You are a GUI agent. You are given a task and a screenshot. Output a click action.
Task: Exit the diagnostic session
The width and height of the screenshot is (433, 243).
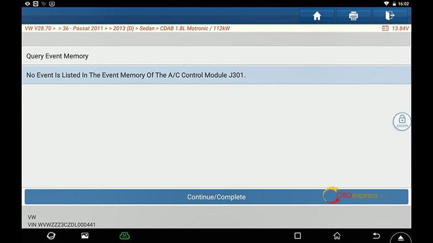pyautogui.click(x=390, y=16)
